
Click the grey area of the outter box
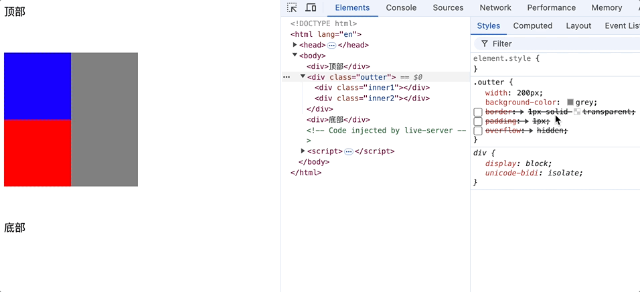104,120
